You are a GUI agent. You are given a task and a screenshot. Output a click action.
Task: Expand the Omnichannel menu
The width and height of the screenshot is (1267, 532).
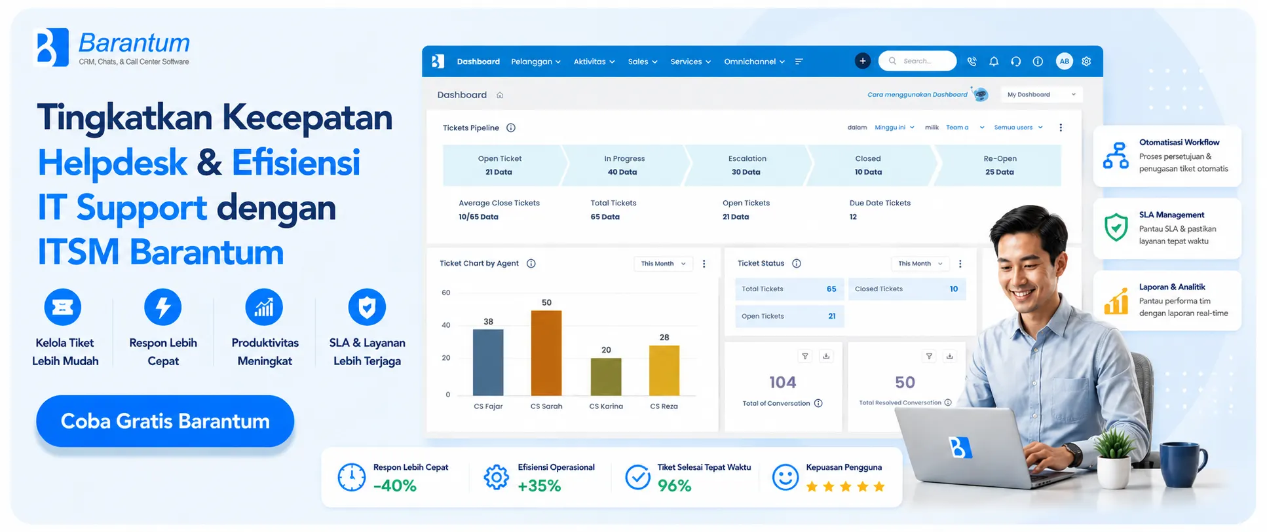[754, 62]
